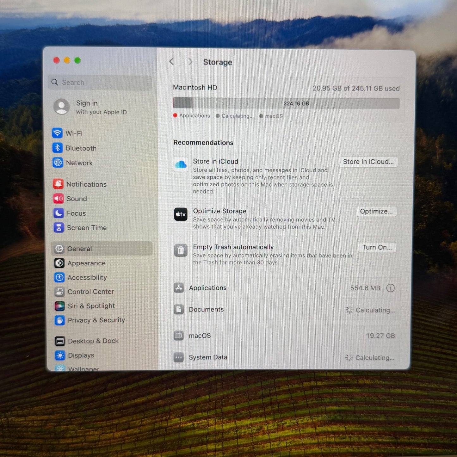Click the Bluetooth icon in sidebar
The height and width of the screenshot is (457, 457).
tap(58, 148)
